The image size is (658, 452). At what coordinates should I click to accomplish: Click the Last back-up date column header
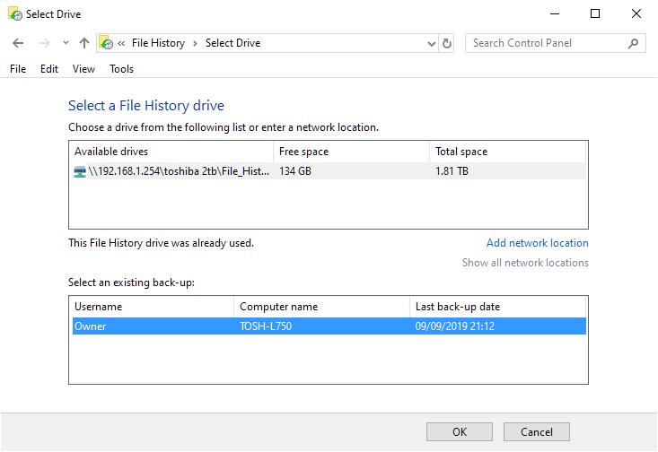click(x=497, y=307)
